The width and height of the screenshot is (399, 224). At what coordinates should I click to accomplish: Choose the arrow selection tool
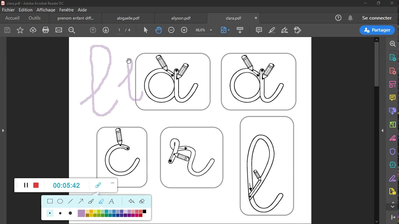click(x=146, y=30)
